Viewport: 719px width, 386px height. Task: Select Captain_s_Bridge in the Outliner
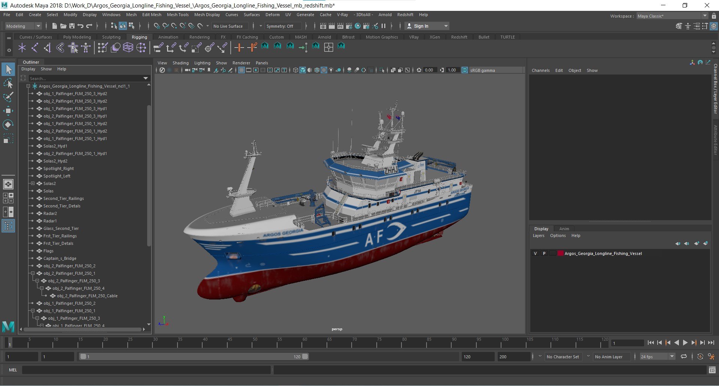[x=60, y=258]
